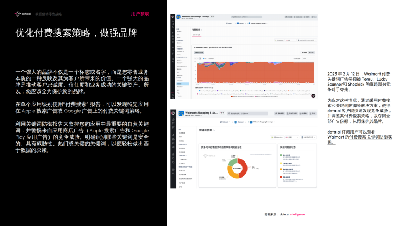
Task: Click the Walmart app icon in upper screenshot
Action: tap(179, 17)
